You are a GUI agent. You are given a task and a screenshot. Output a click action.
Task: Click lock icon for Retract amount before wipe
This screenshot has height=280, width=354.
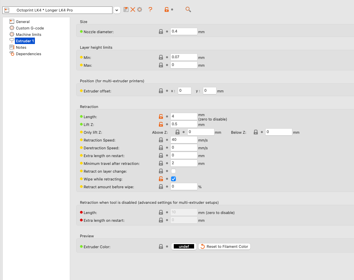tap(161, 187)
